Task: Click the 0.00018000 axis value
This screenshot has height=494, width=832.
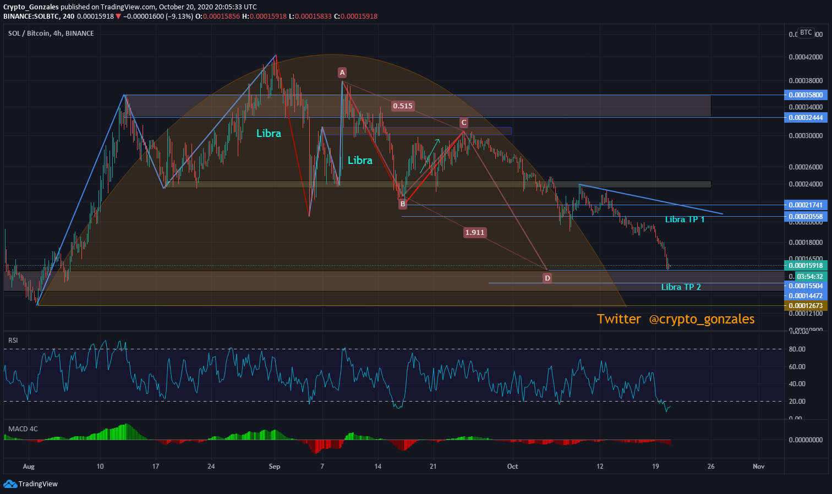Action: click(806, 243)
